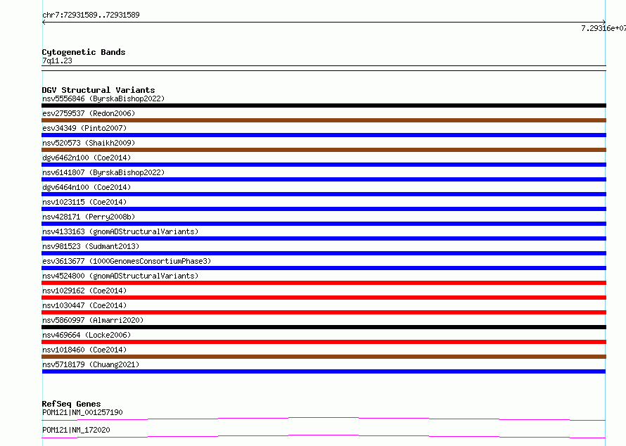Viewport: 626px width, 446px height.
Task: Click the genomic position ruler arrow
Action: [324, 22]
